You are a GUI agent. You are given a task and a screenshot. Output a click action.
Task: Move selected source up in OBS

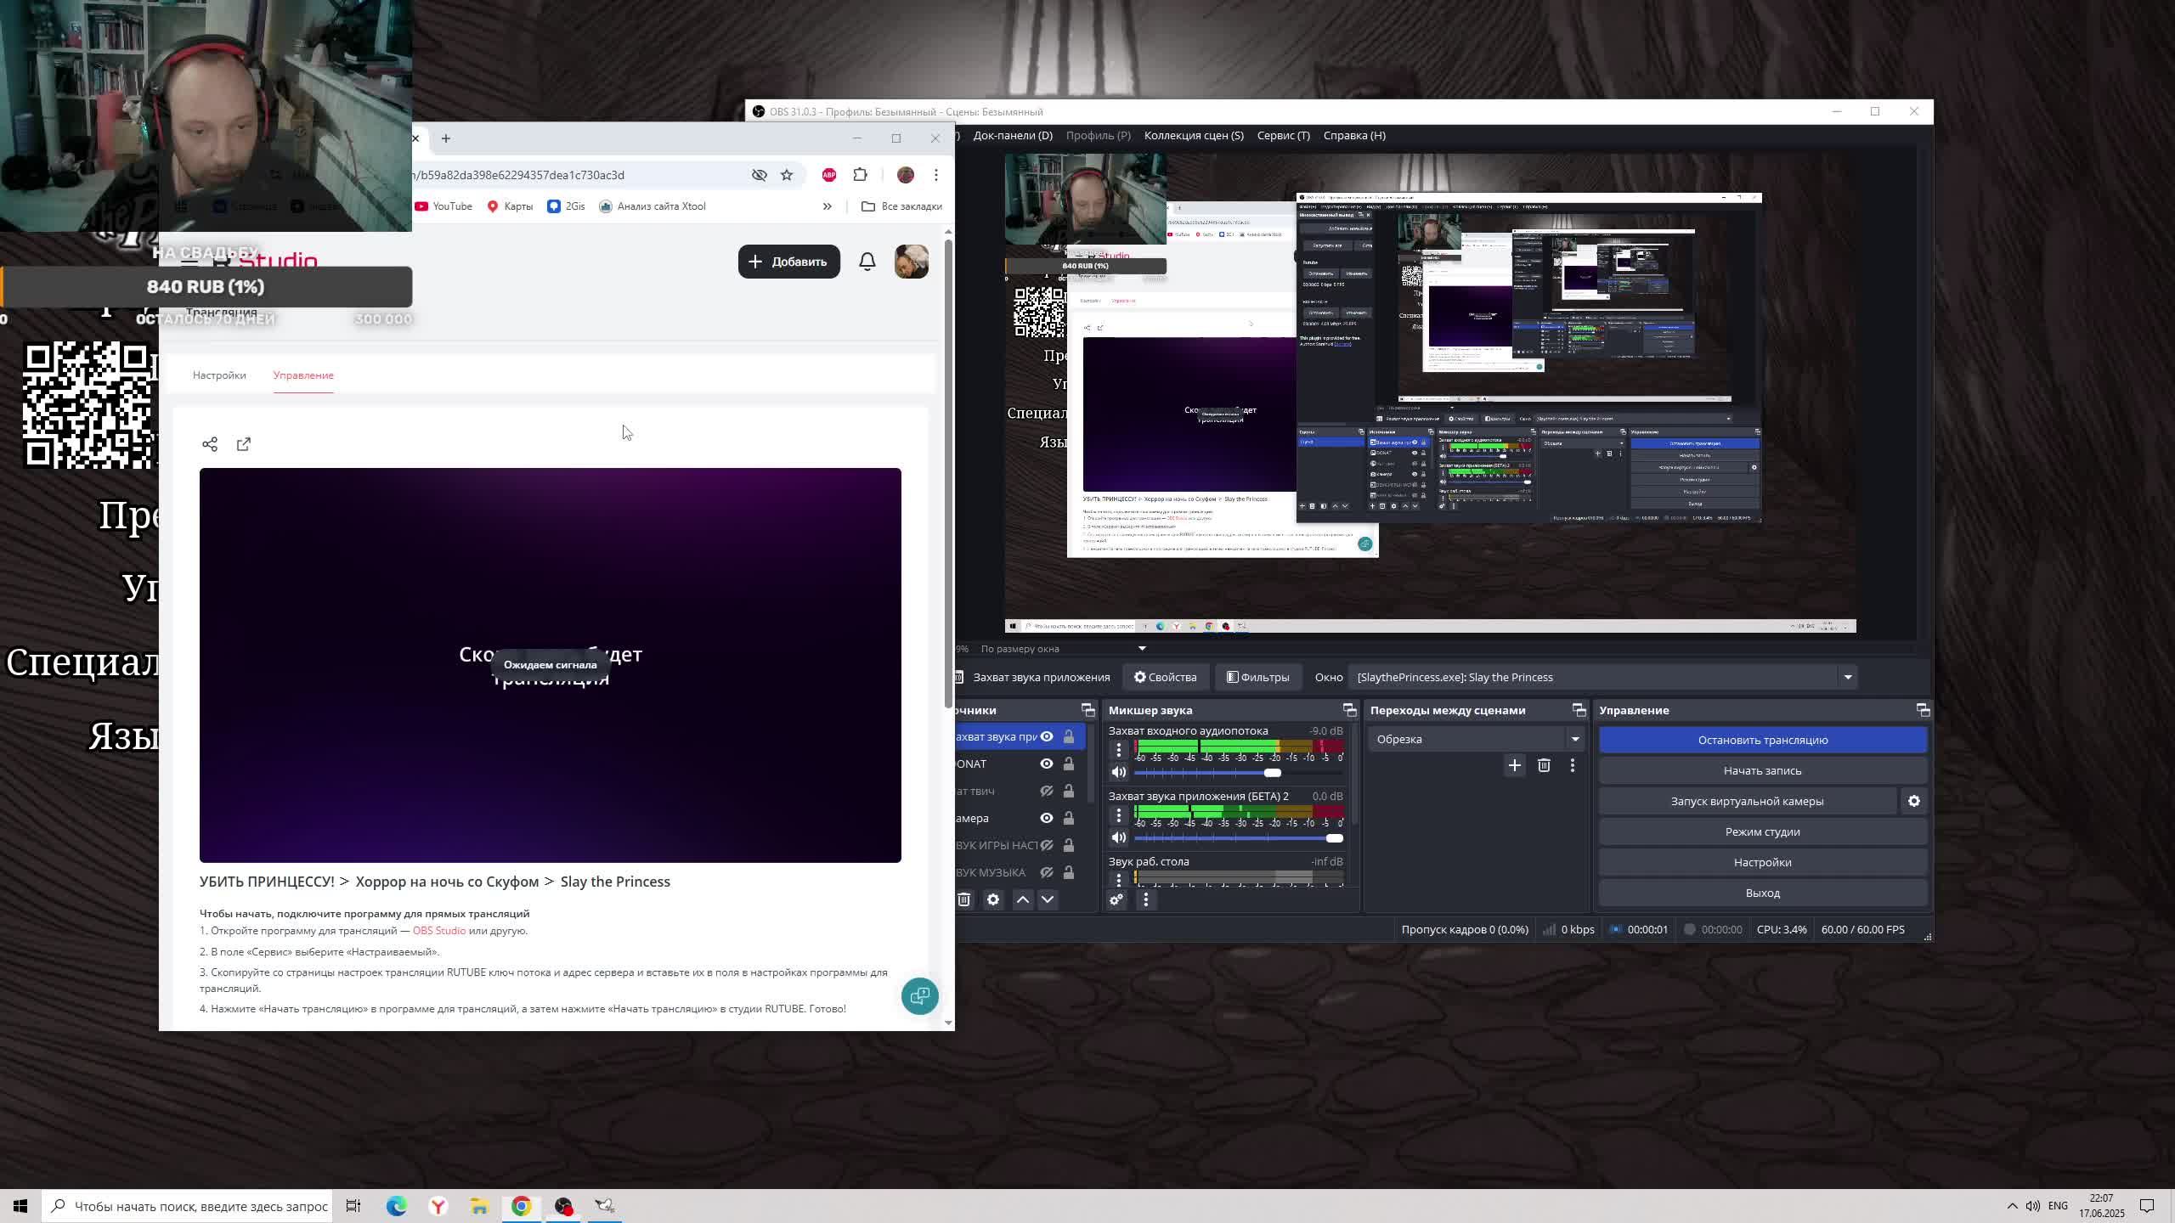coord(1023,899)
